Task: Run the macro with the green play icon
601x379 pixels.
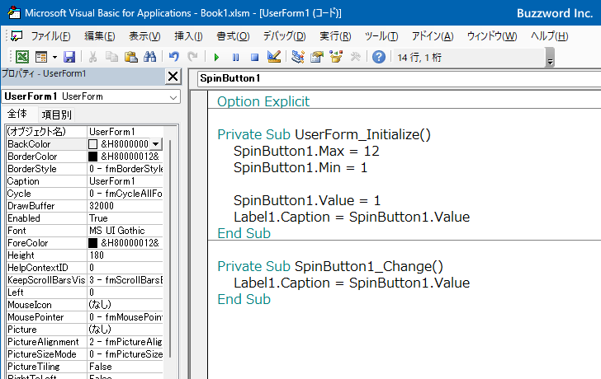Action: pos(216,58)
